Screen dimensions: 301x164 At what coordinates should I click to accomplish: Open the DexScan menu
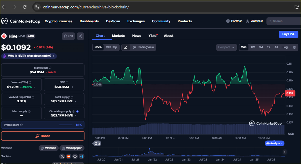(113, 21)
